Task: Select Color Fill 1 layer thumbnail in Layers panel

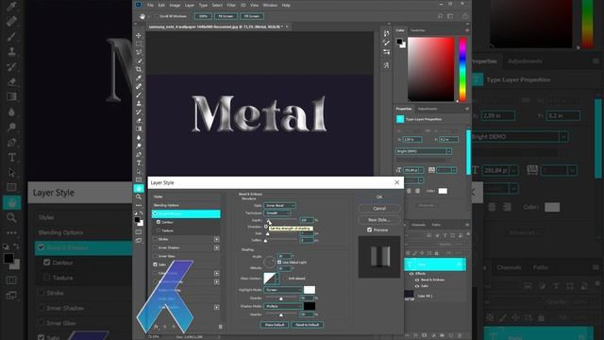Action: [409, 296]
